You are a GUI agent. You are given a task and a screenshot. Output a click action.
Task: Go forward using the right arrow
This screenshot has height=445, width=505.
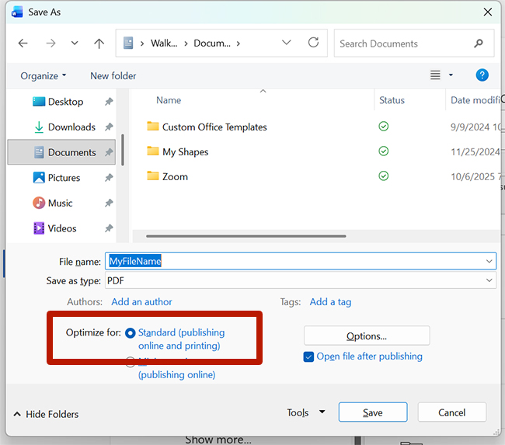click(50, 43)
